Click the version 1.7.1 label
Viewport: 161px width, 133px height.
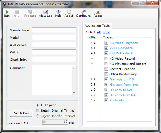[x=19, y=123]
